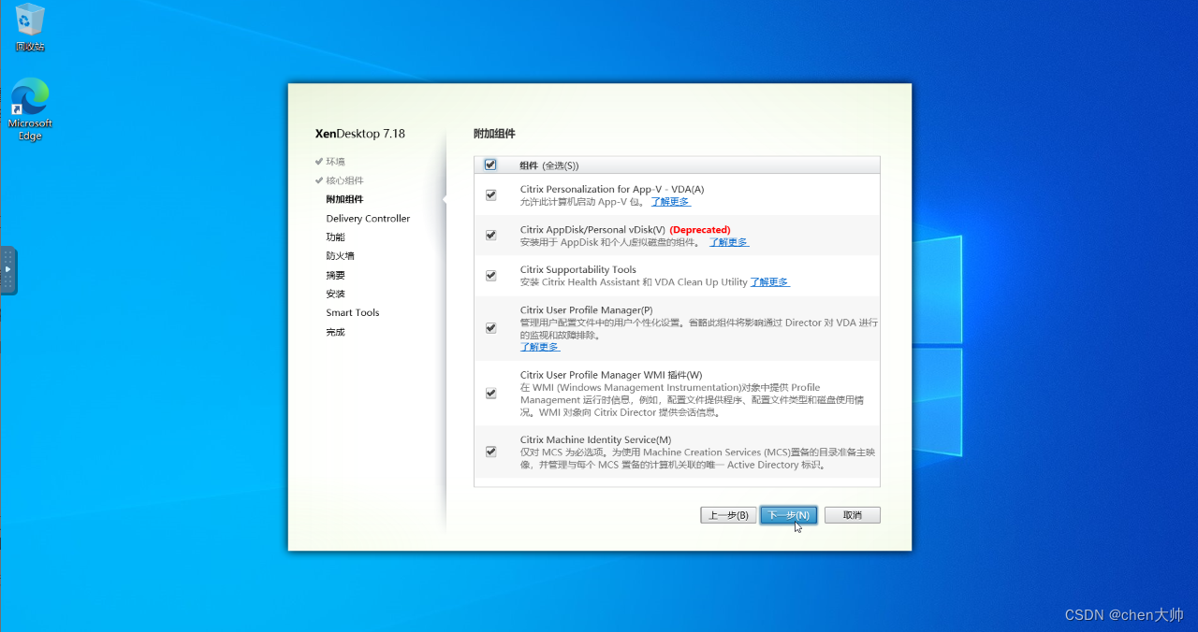Select the 核心组件 step in sidebar
This screenshot has height=632, width=1198.
[x=344, y=180]
